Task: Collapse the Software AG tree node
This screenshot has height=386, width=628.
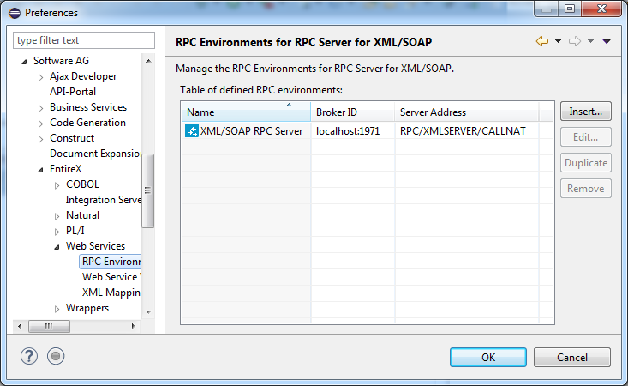Action: pos(25,61)
